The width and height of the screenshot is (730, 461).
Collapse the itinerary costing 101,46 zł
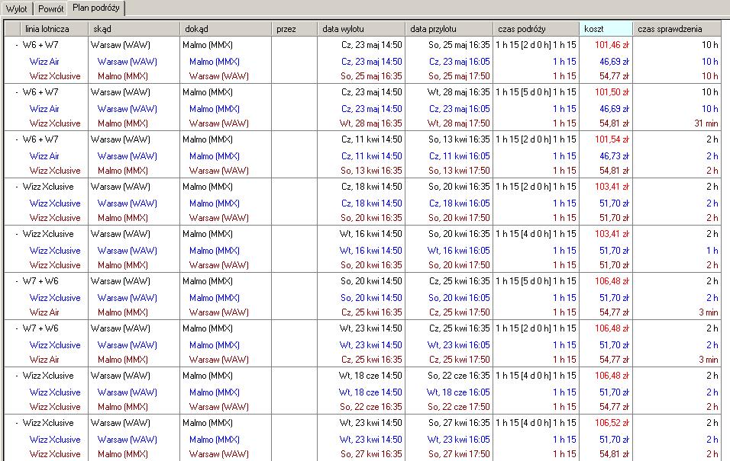[17, 45]
